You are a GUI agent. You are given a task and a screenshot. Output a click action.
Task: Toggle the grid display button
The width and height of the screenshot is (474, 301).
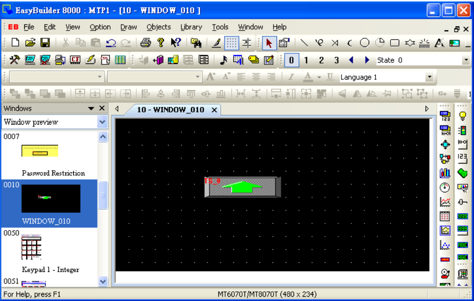(x=231, y=43)
